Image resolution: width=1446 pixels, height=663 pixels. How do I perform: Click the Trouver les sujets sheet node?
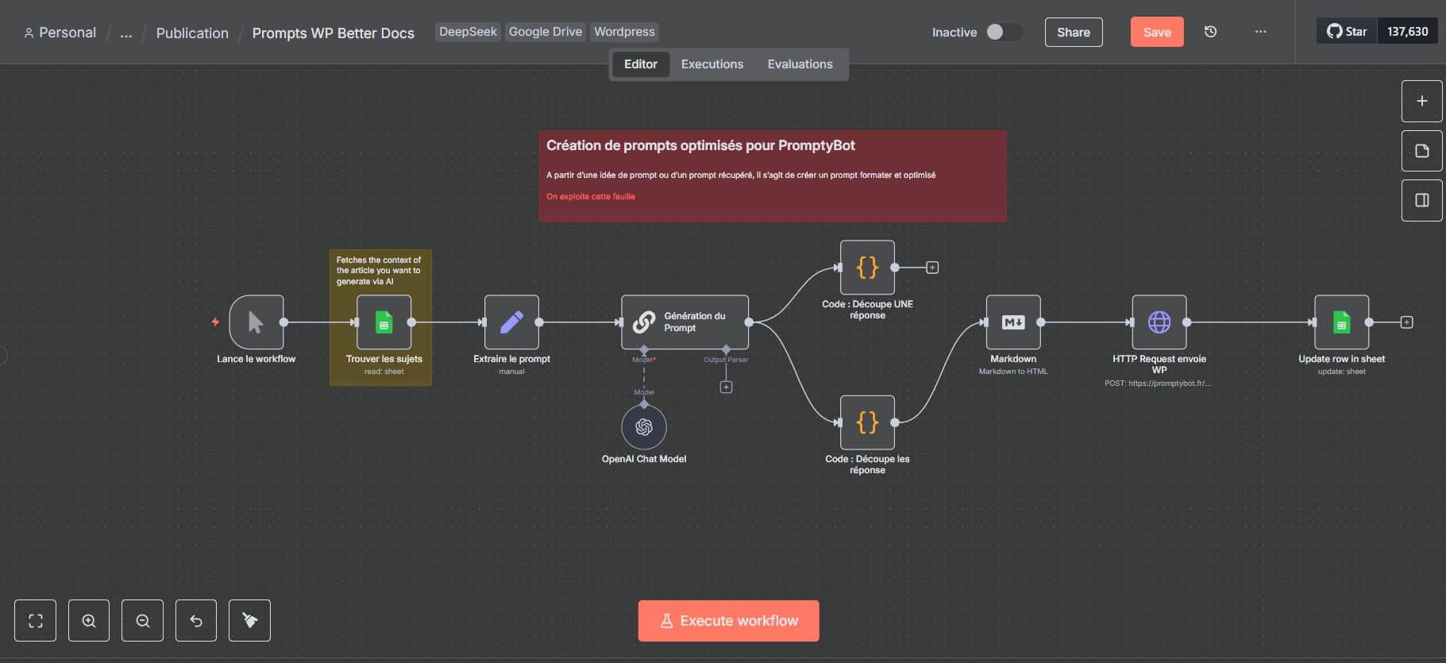click(384, 322)
